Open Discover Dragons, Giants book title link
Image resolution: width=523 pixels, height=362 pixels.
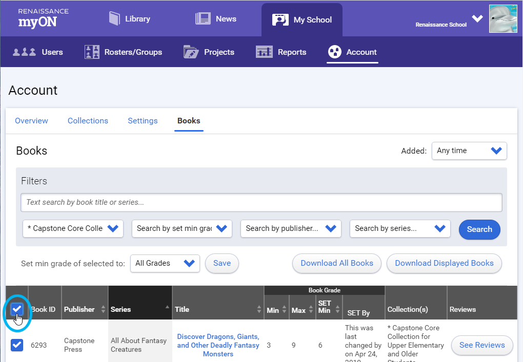click(x=218, y=345)
